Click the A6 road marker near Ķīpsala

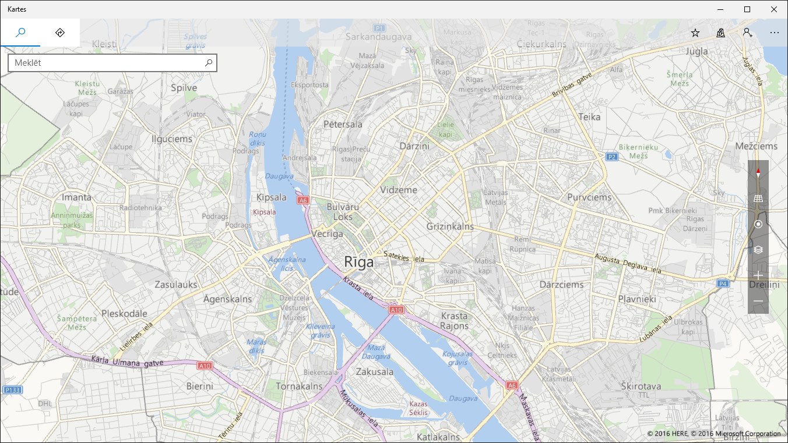click(302, 200)
